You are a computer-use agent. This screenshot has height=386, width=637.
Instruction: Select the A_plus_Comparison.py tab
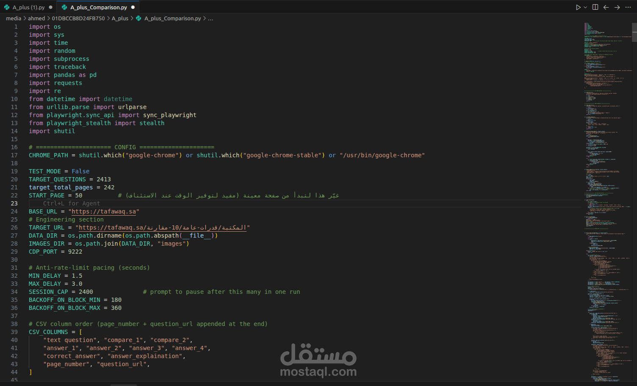[98, 7]
